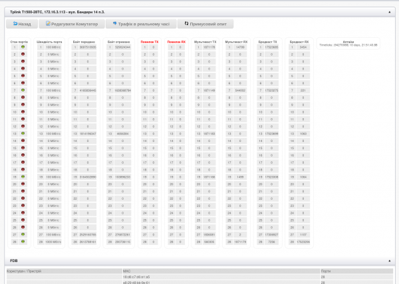Click port 1 green status icon
This screenshot has height=284, width=399.
tap(23, 47)
